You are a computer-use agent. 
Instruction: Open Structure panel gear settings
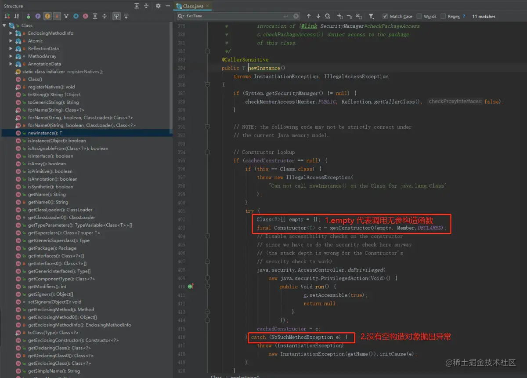tap(158, 6)
